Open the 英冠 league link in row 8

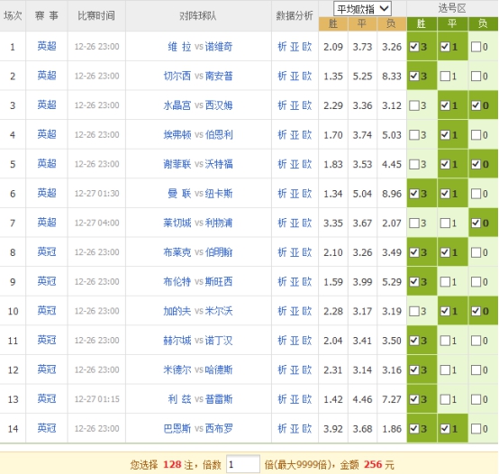[47, 252]
